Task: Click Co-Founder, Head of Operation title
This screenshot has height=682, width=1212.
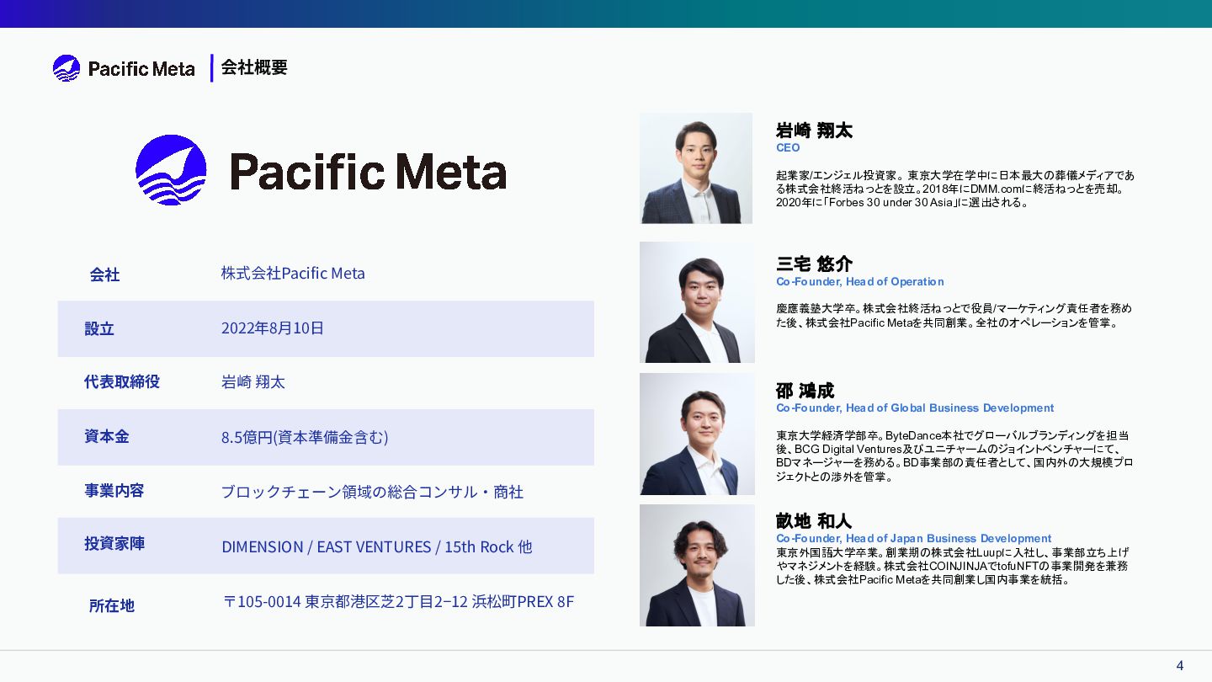Action: click(860, 281)
